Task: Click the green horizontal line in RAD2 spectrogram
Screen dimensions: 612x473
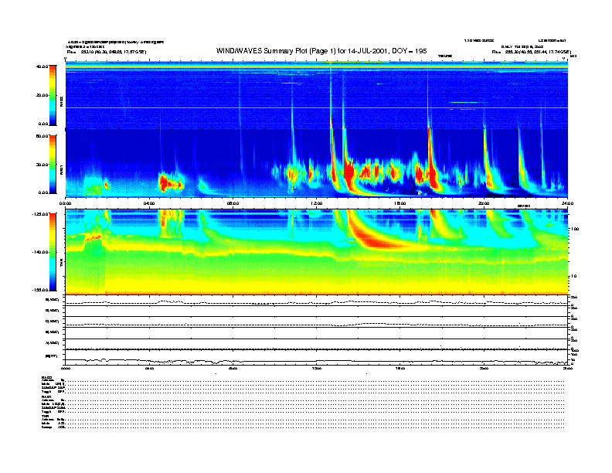Action: [317, 107]
